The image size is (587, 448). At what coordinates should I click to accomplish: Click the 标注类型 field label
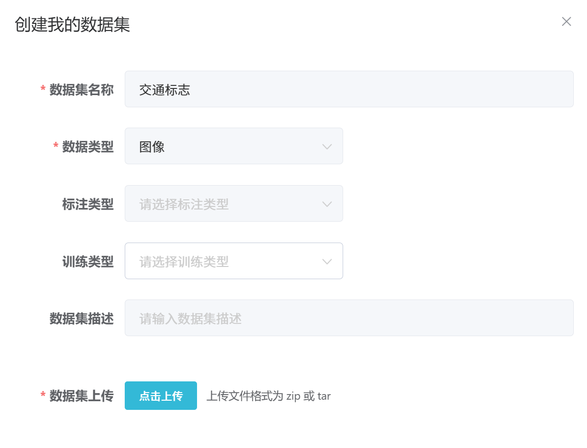(x=88, y=204)
